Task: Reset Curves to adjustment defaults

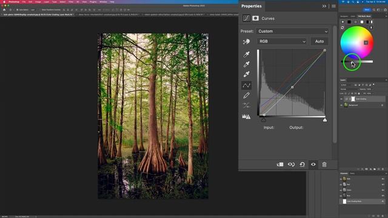Action: pyautogui.click(x=302, y=165)
